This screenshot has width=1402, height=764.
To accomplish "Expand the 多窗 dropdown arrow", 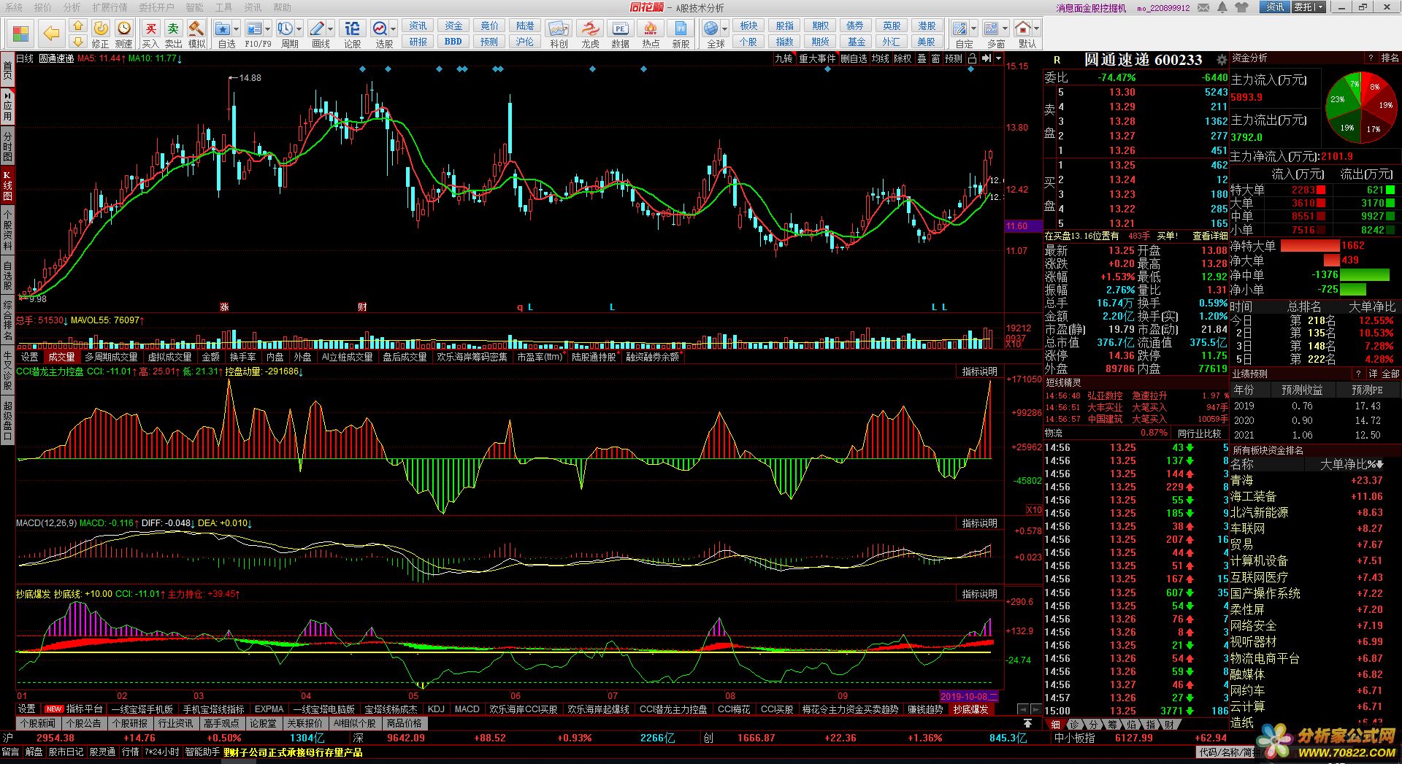I will coord(1005,29).
